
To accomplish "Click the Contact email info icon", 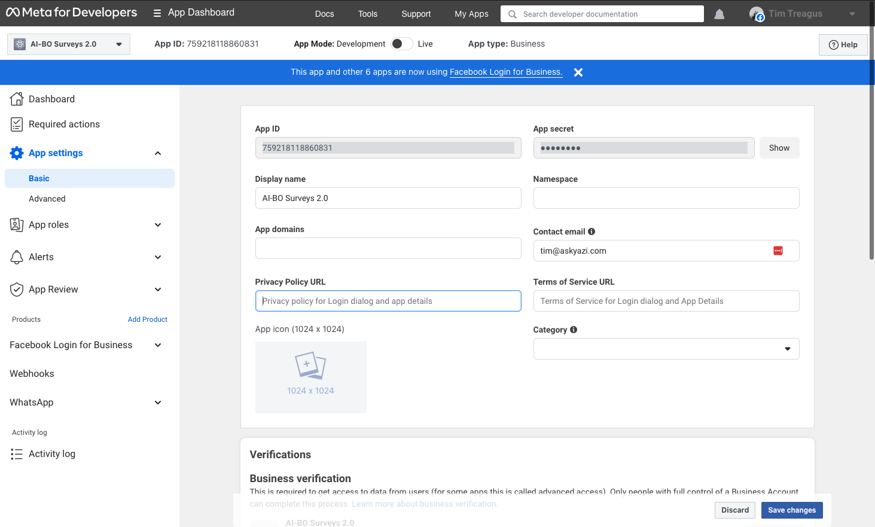I will point(592,231).
